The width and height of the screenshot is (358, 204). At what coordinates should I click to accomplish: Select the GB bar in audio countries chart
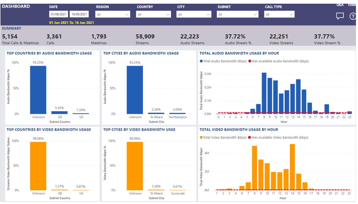pyautogui.click(x=59, y=112)
